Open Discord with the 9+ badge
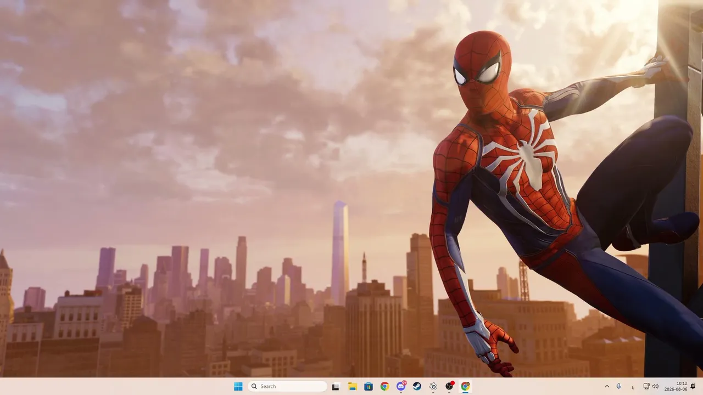703x395 pixels. [401, 386]
